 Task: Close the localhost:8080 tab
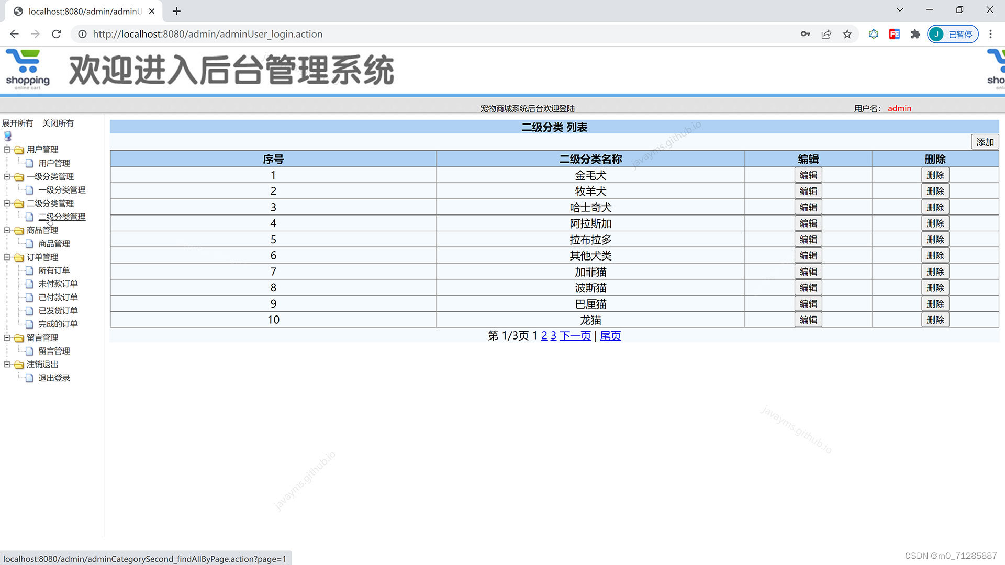pyautogui.click(x=152, y=11)
